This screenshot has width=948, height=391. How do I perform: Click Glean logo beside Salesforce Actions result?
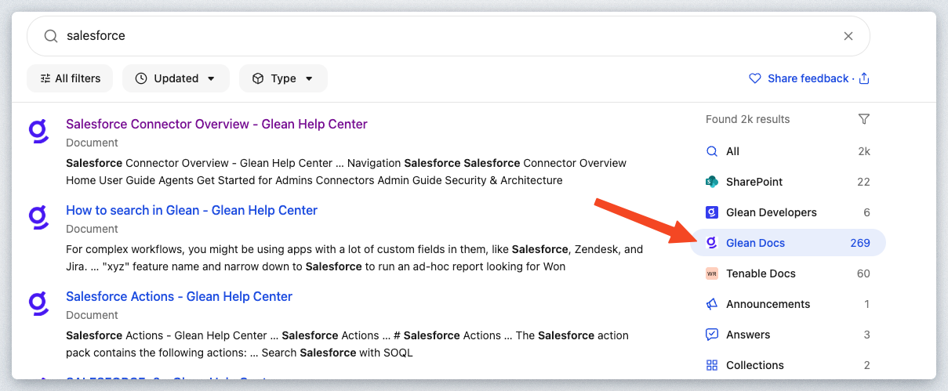[x=38, y=302]
